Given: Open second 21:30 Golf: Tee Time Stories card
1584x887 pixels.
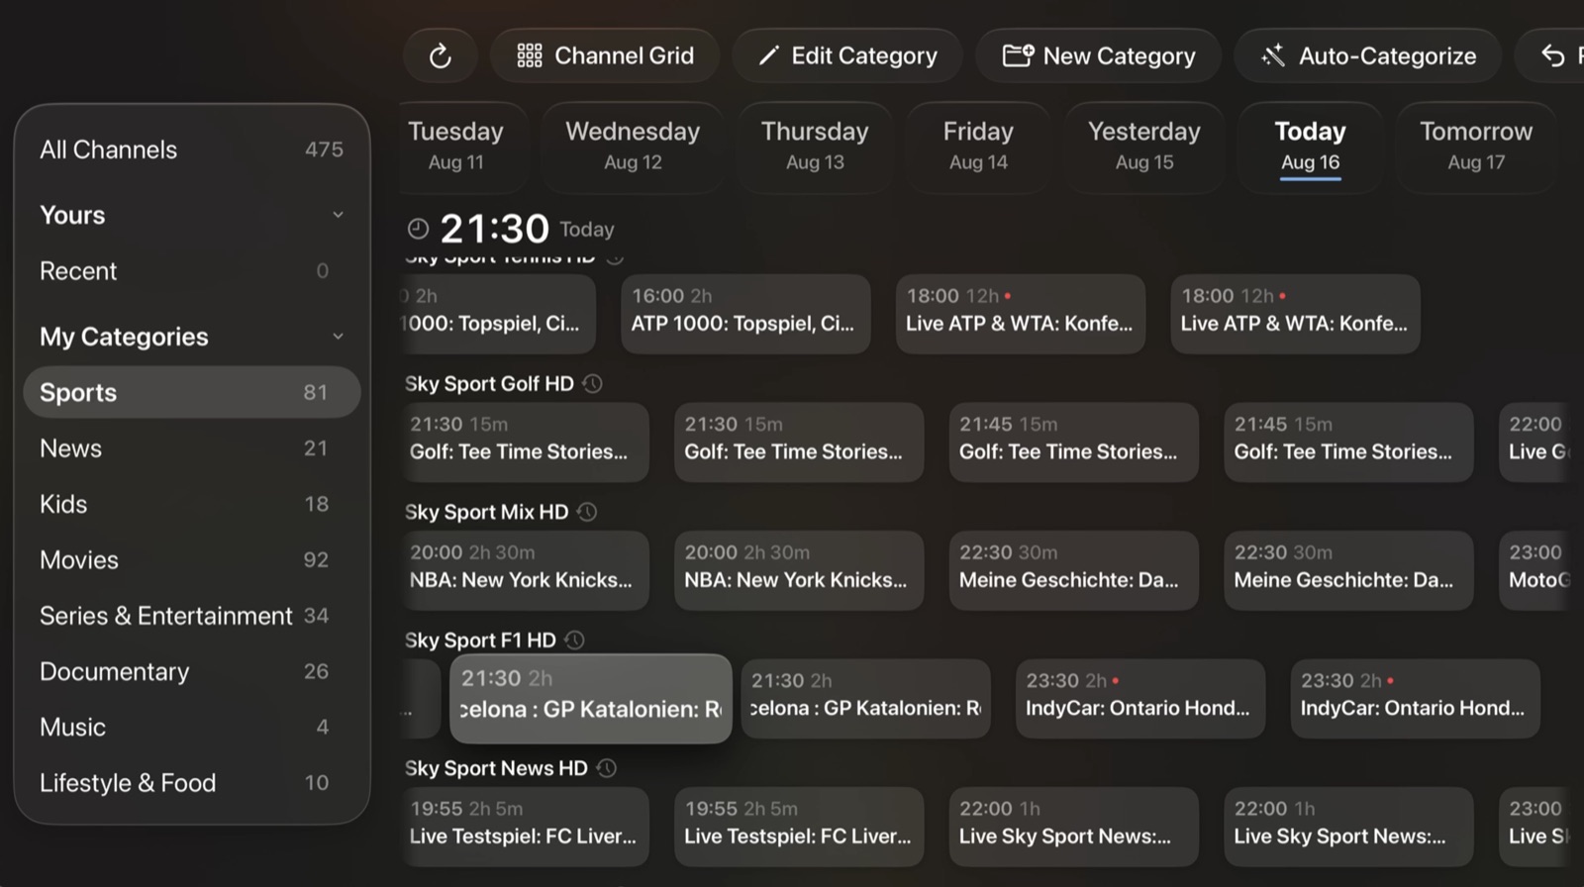Looking at the screenshot, I should click(799, 443).
